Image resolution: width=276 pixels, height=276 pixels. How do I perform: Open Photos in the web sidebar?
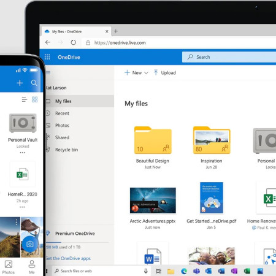coord(62,125)
